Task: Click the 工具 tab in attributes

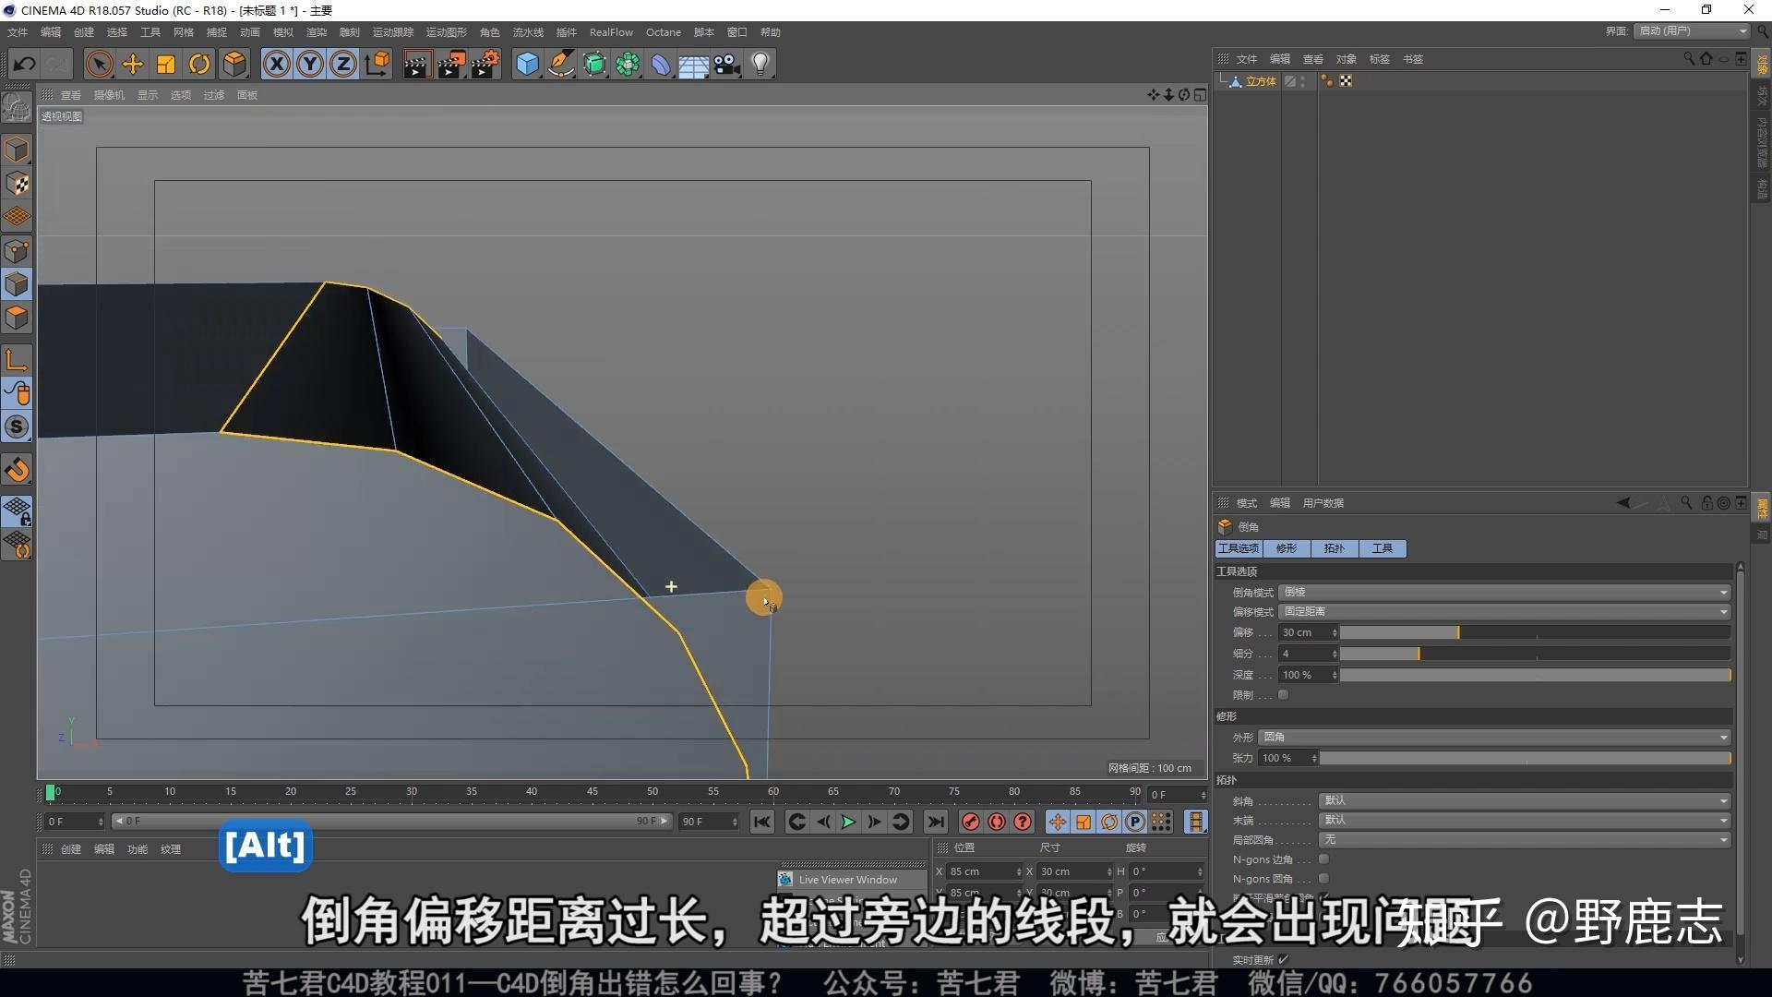Action: [1382, 548]
